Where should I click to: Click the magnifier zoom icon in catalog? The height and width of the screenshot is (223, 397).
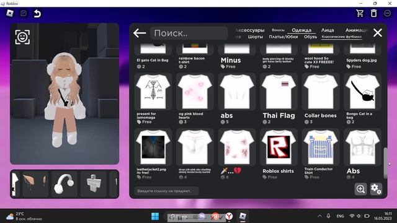point(360,189)
